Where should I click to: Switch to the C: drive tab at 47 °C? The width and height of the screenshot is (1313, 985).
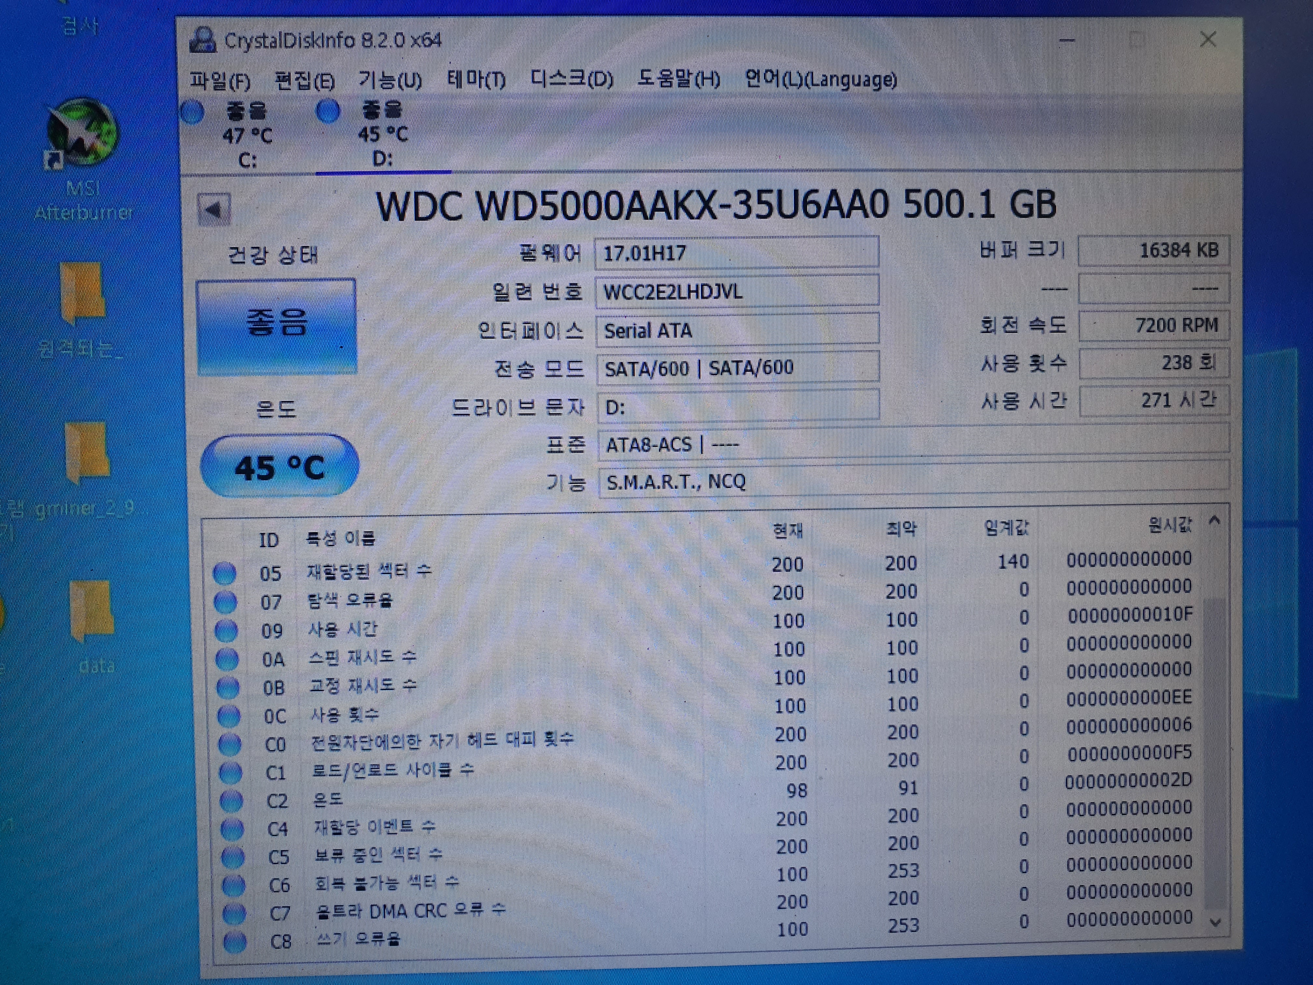(247, 136)
